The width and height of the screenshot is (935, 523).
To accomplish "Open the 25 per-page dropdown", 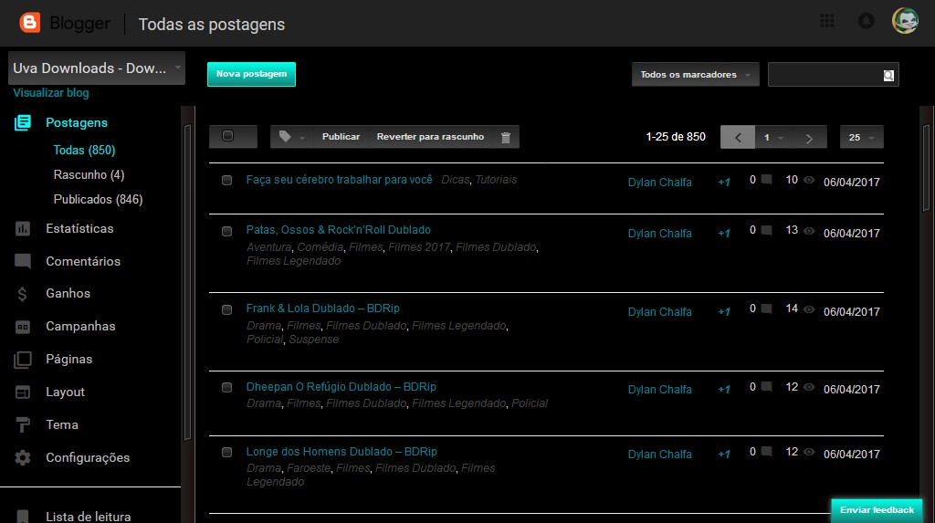I will coord(861,138).
